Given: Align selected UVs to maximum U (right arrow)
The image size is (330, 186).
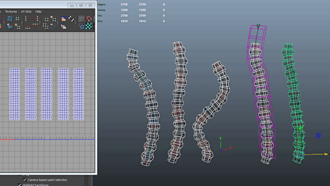Looking at the screenshot, I should pyautogui.click(x=36, y=19).
